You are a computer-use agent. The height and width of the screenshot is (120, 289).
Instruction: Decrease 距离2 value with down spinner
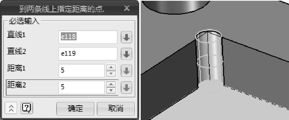(111, 90)
